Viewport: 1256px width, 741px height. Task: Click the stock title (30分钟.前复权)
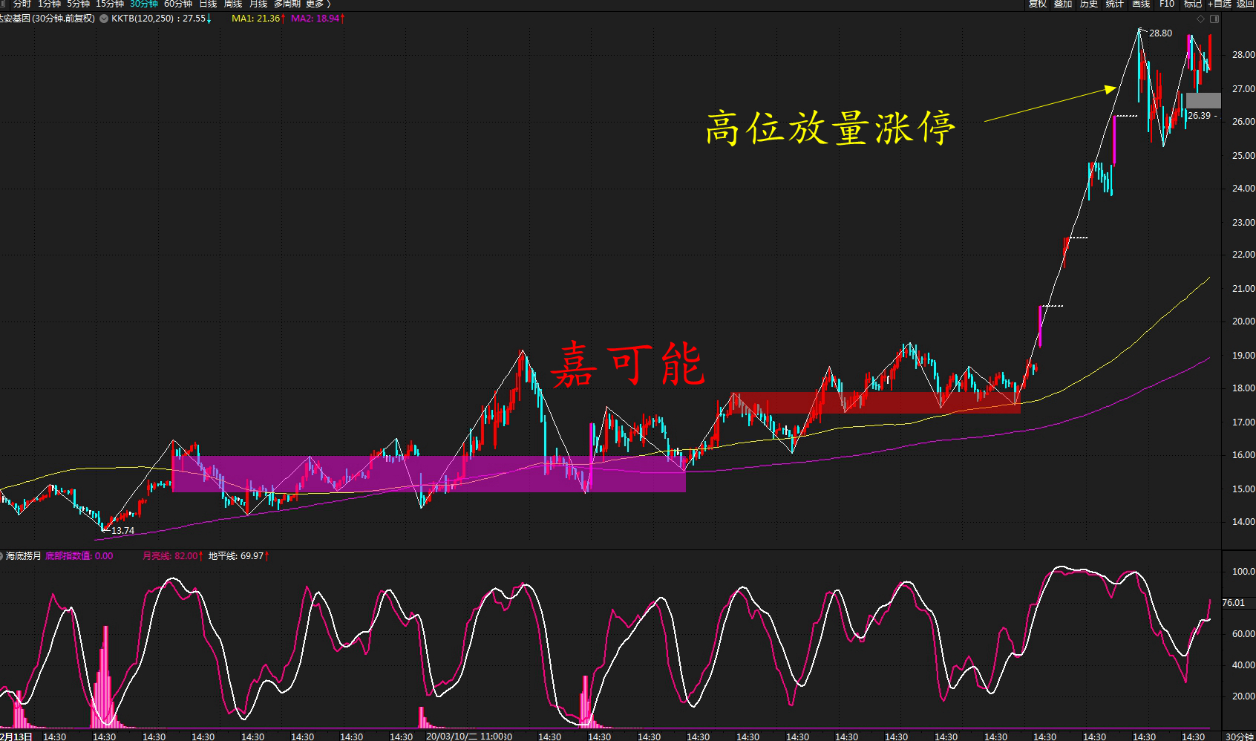pos(48,19)
